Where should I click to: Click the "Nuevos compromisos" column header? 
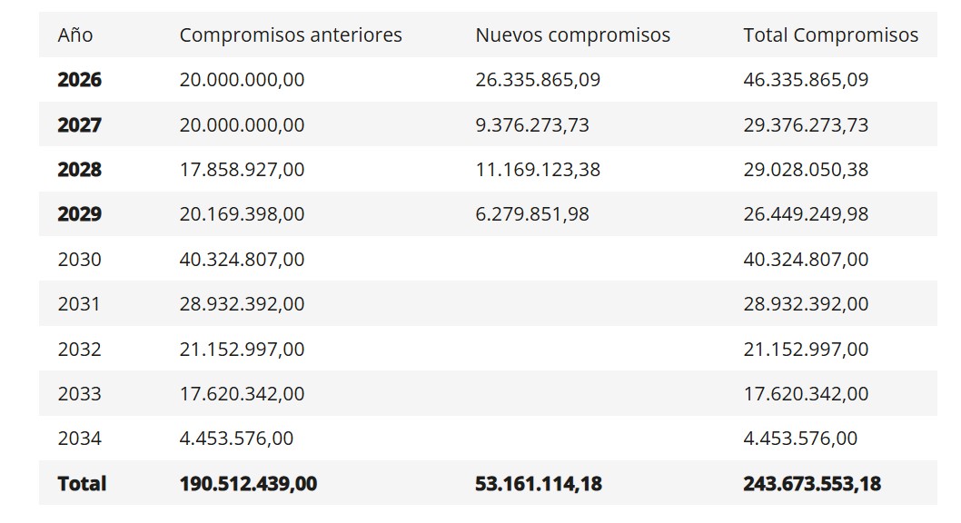[x=572, y=35]
